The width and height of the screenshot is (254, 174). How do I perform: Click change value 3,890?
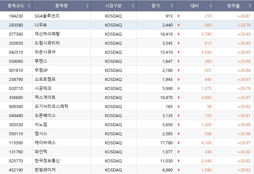pos(206,98)
